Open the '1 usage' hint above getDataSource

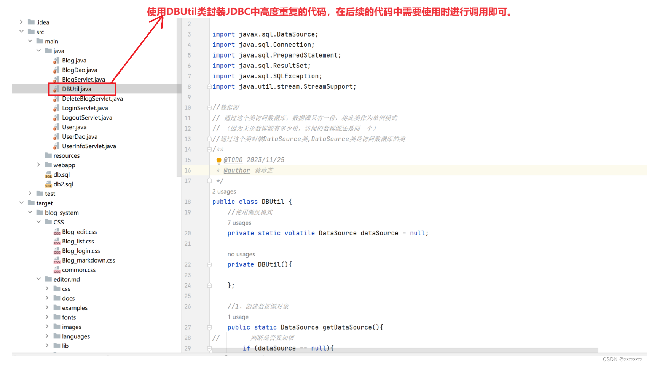(x=238, y=317)
